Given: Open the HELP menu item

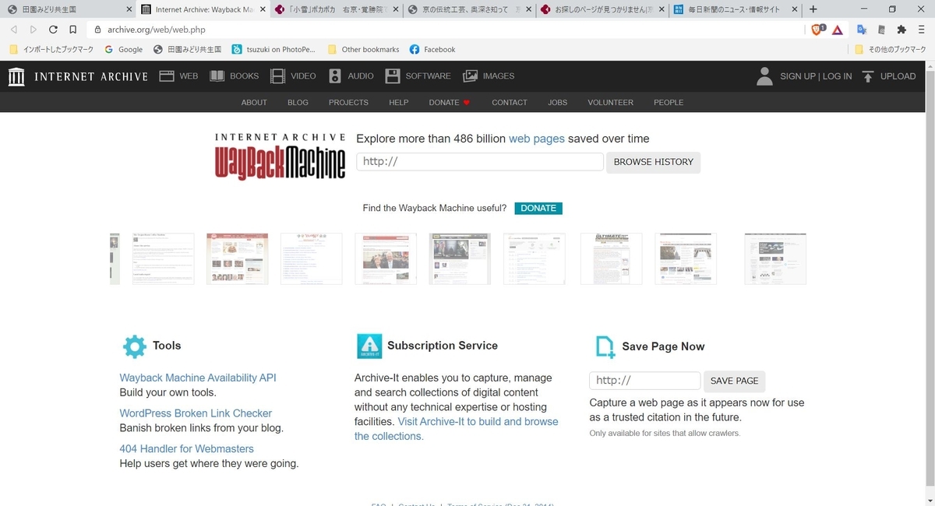Looking at the screenshot, I should [399, 103].
